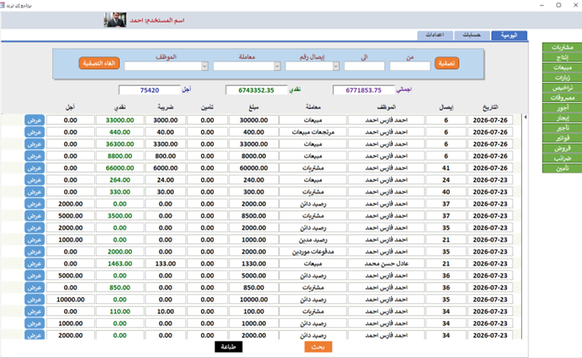Click the amount cell 8500.00
This screenshot has height=358, width=582.
coord(254,216)
